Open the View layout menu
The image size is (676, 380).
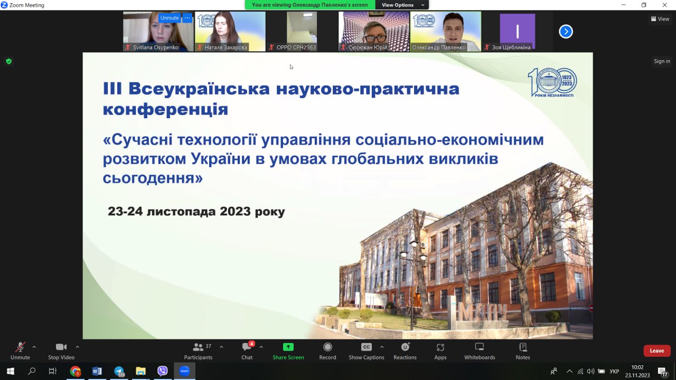click(660, 19)
